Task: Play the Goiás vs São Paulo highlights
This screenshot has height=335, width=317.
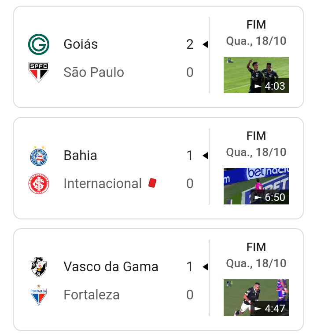Action: tap(256, 75)
